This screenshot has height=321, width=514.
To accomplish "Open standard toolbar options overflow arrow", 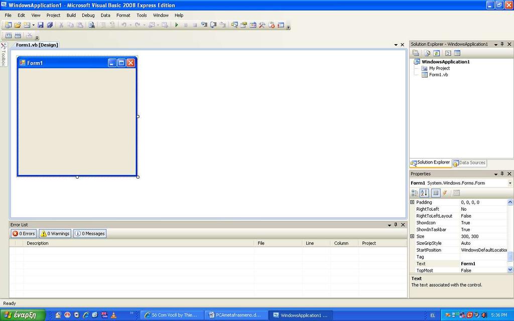I will pos(289,27).
